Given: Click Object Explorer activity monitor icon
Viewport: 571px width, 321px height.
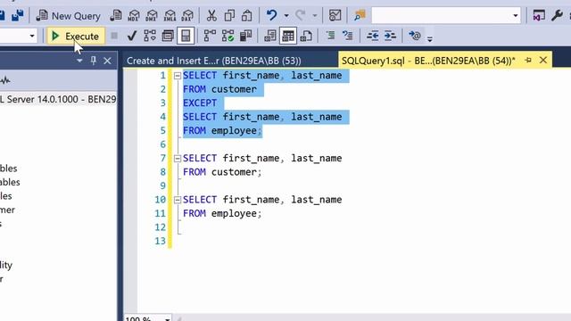Looking at the screenshot, I should (4, 80).
